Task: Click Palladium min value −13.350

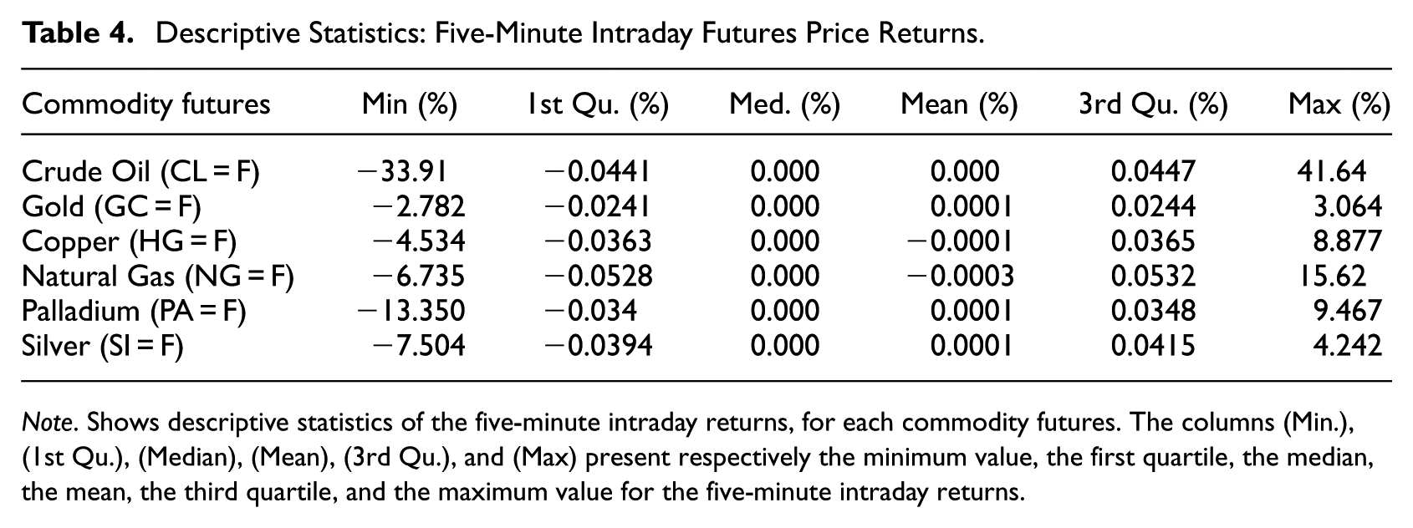Action: (x=411, y=311)
